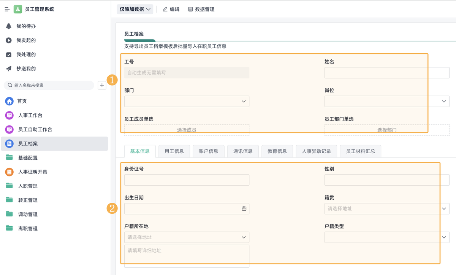
Task: Click the 身份证号 input field
Action: [x=187, y=180]
